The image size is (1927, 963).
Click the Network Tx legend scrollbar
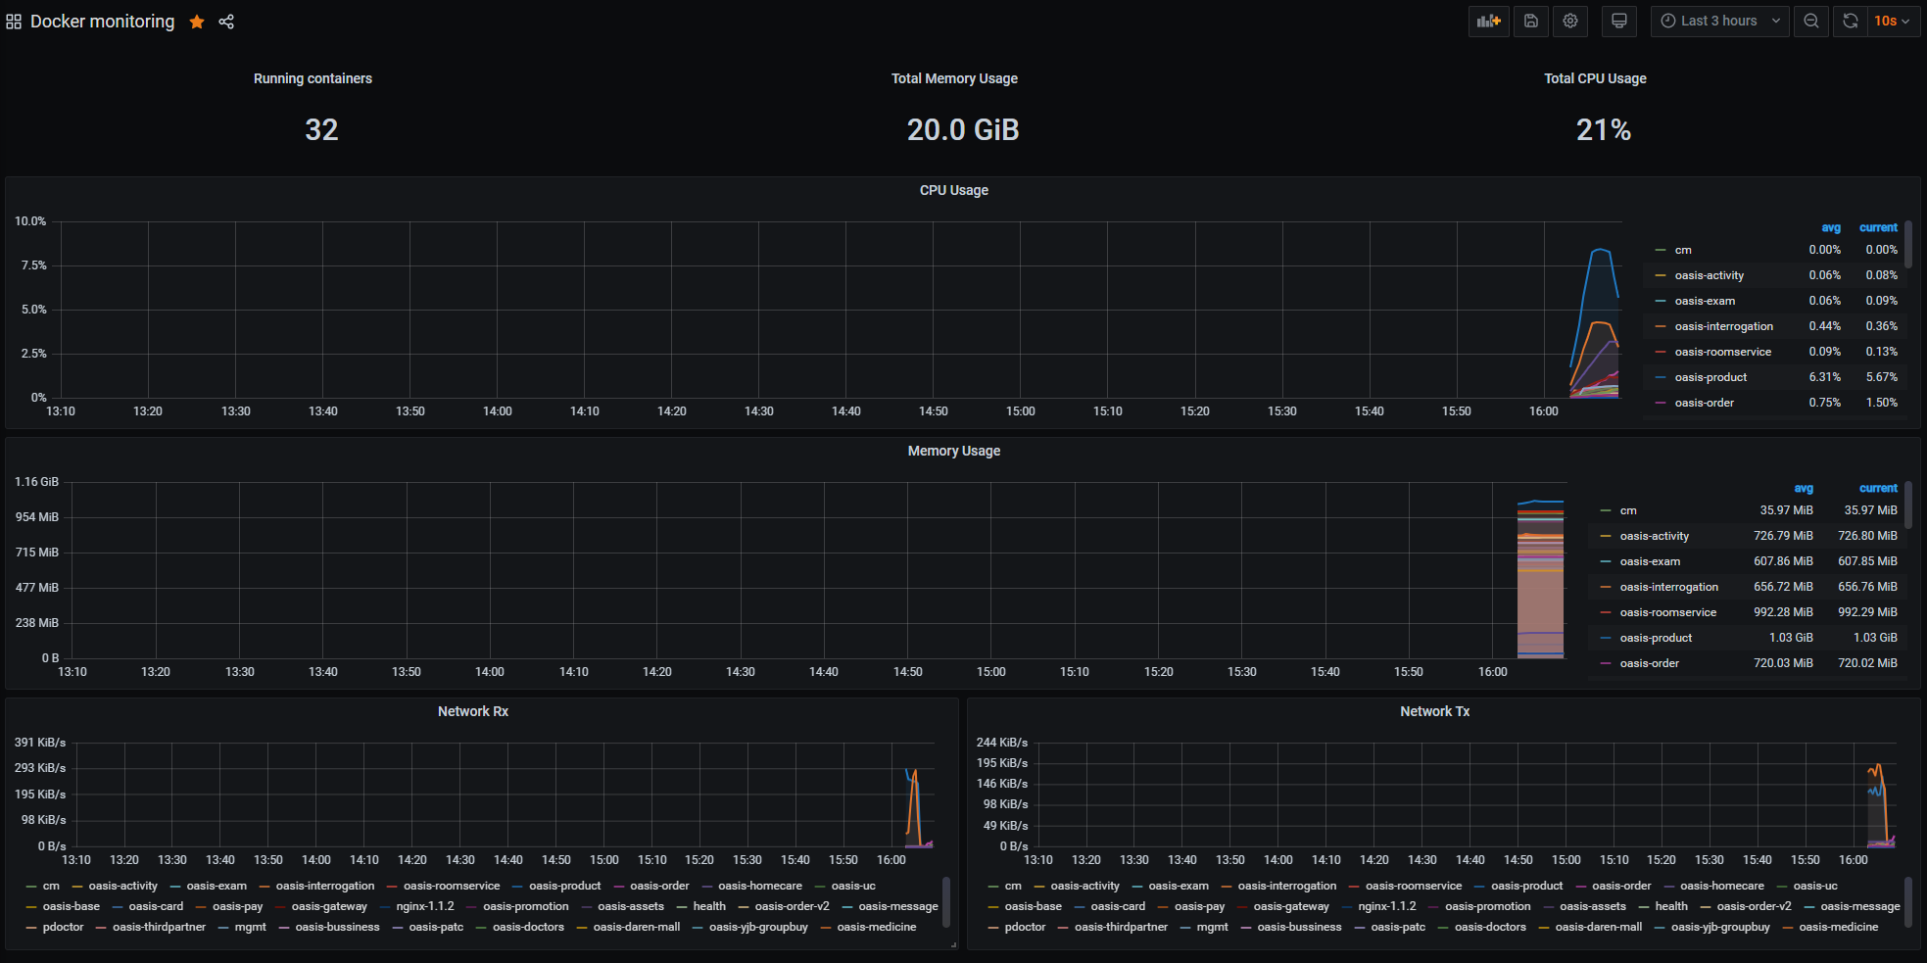click(1908, 901)
